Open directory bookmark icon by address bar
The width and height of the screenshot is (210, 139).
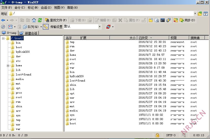tap(200, 14)
